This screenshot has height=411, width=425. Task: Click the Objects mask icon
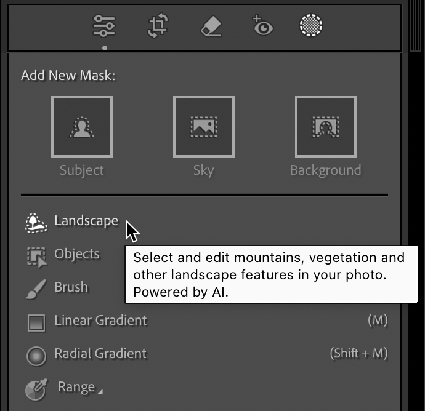(36, 257)
